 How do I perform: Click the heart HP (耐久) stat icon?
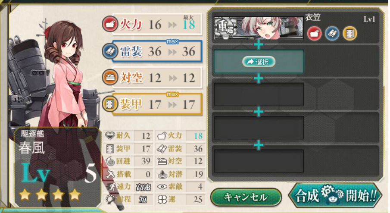click(x=110, y=136)
